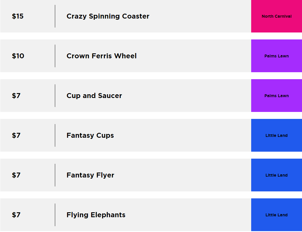Click the pink North Carnival tag
The height and width of the screenshot is (232, 302).
[276, 16]
